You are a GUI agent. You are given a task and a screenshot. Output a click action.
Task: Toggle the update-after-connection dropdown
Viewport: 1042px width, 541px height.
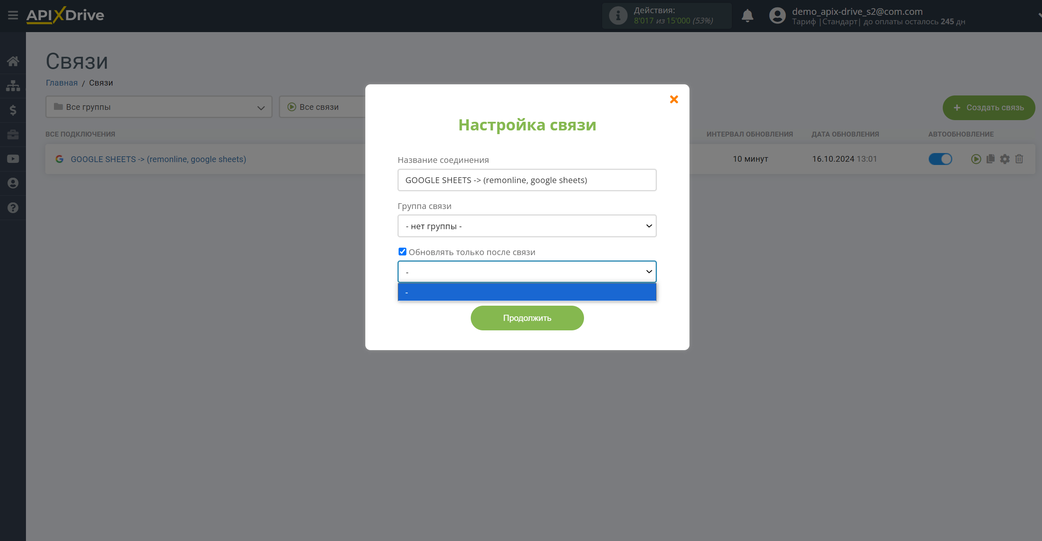click(x=527, y=272)
